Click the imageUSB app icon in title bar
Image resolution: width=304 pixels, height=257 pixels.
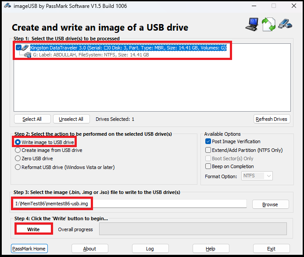click(7, 6)
